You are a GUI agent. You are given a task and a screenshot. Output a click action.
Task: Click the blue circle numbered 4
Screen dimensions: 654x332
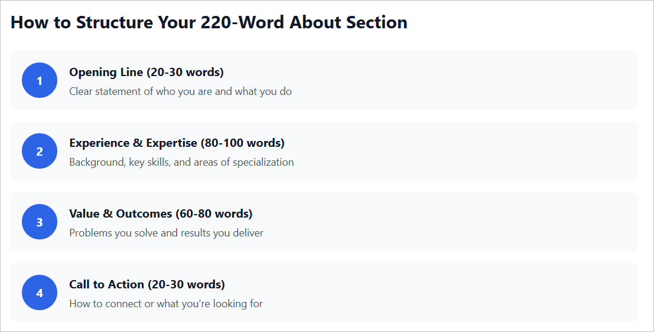(x=40, y=292)
